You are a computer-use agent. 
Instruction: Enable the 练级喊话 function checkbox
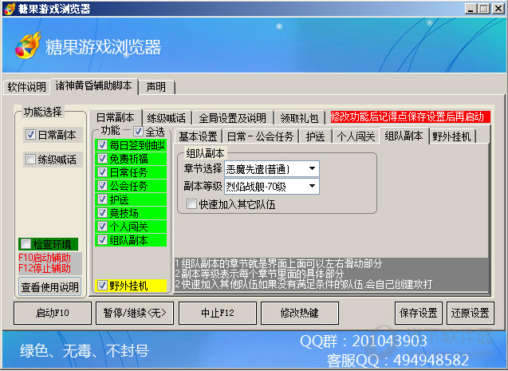click(30, 159)
